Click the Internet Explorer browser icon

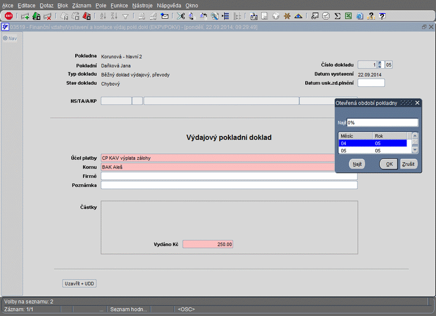click(360, 16)
